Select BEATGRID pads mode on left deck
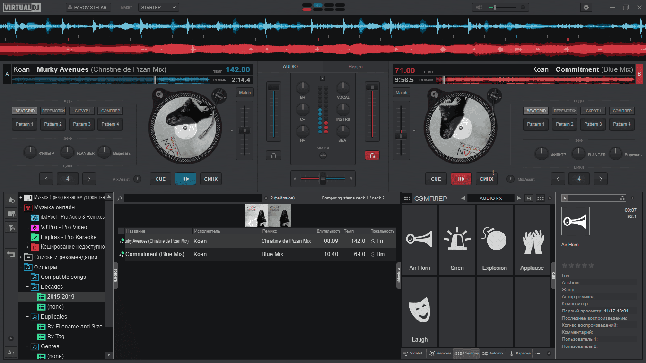This screenshot has width=646, height=363. tap(25, 111)
